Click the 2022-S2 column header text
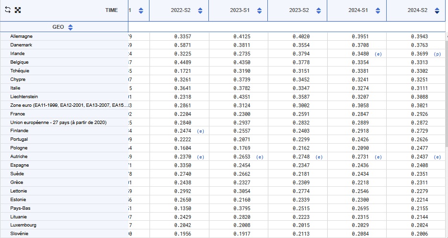The image size is (448, 238). point(181,10)
